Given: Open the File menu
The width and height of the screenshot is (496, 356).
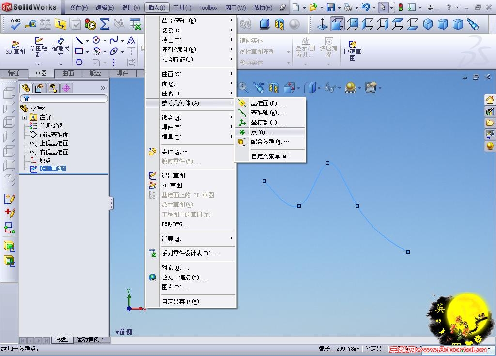Looking at the screenshot, I should pyautogui.click(x=78, y=7).
